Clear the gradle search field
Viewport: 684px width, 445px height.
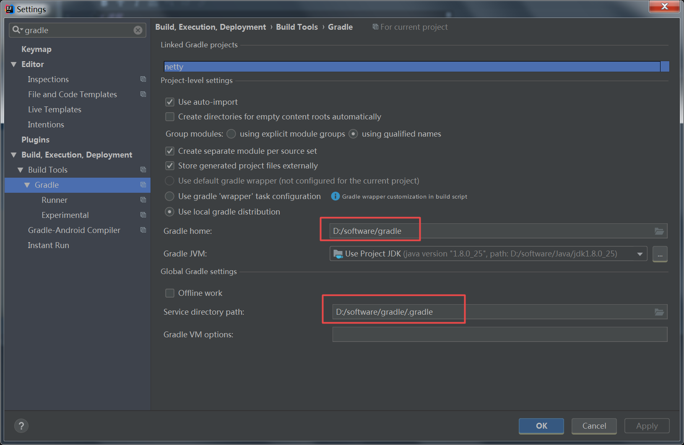[138, 30]
